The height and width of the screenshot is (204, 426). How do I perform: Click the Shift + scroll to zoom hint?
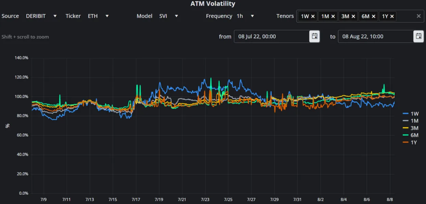(25, 37)
